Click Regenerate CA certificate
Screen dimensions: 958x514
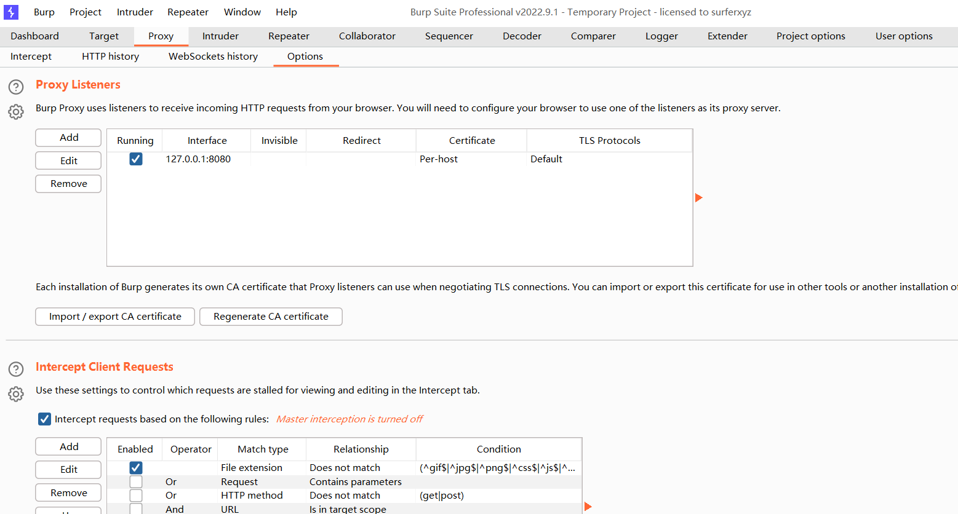(271, 317)
